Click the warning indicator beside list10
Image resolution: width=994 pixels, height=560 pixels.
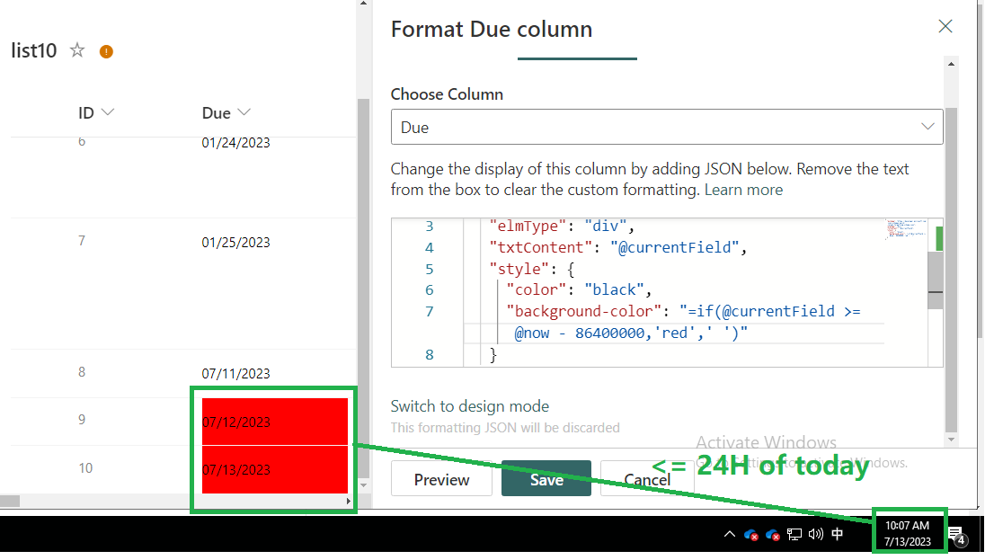coord(106,51)
